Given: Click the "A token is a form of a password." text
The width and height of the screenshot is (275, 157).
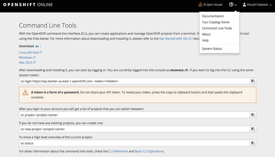Looking at the screenshot, I should pyautogui.click(x=55, y=92).
